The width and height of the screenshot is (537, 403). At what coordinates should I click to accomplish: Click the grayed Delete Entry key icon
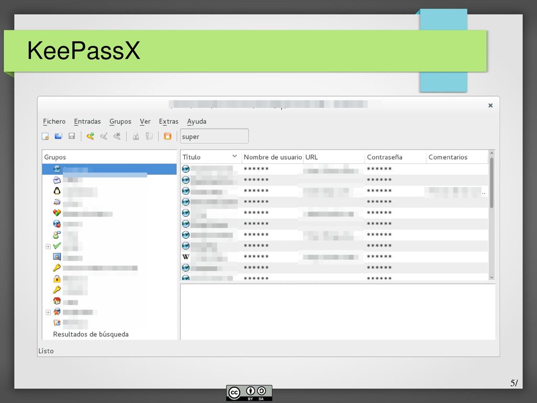coord(117,136)
